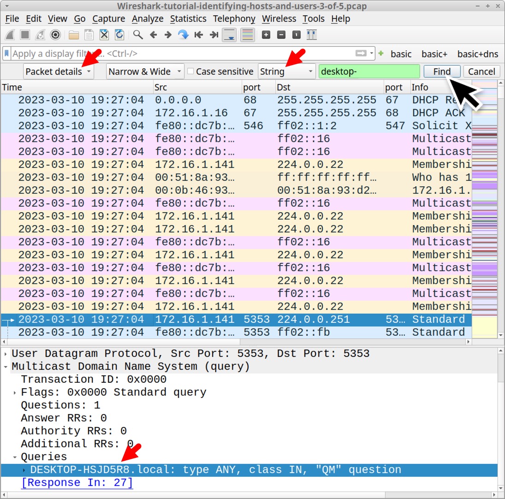Toggle colorize packet list
The height and width of the screenshot is (499, 505).
point(248,35)
